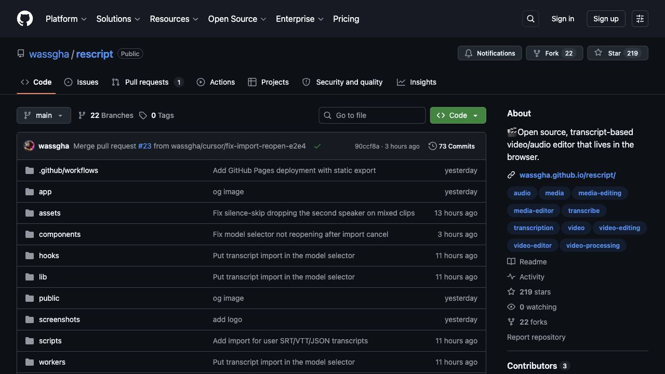Expand the Platform menu

pyautogui.click(x=66, y=19)
